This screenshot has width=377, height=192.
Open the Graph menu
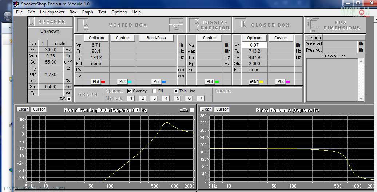click(87, 12)
